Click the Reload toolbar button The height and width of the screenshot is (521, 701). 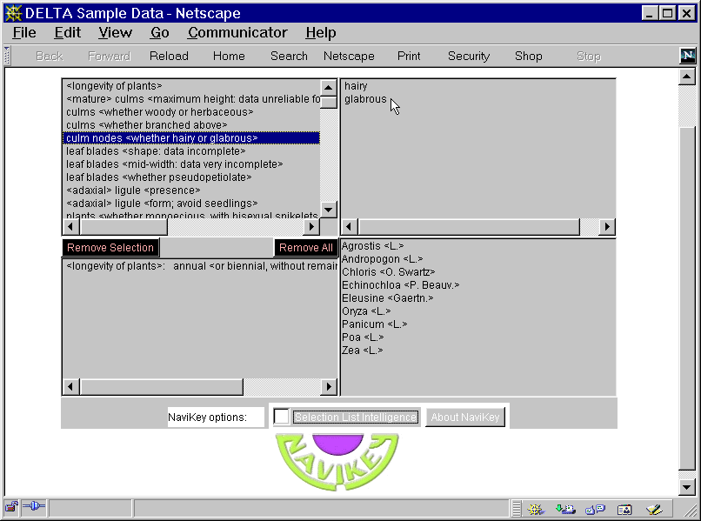tap(169, 56)
